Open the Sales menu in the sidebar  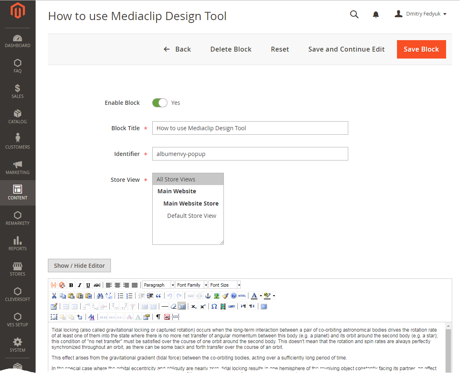tap(18, 91)
